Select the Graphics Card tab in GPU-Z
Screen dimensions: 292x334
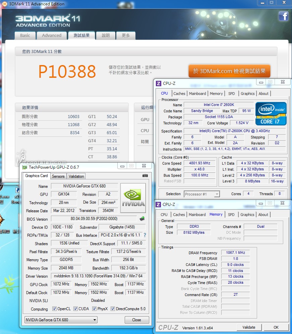tap(37, 176)
